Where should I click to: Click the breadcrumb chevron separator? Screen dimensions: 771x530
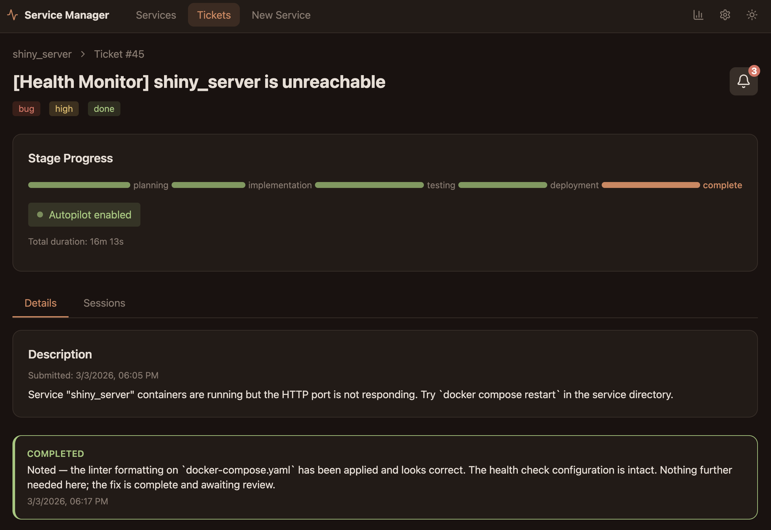(83, 54)
